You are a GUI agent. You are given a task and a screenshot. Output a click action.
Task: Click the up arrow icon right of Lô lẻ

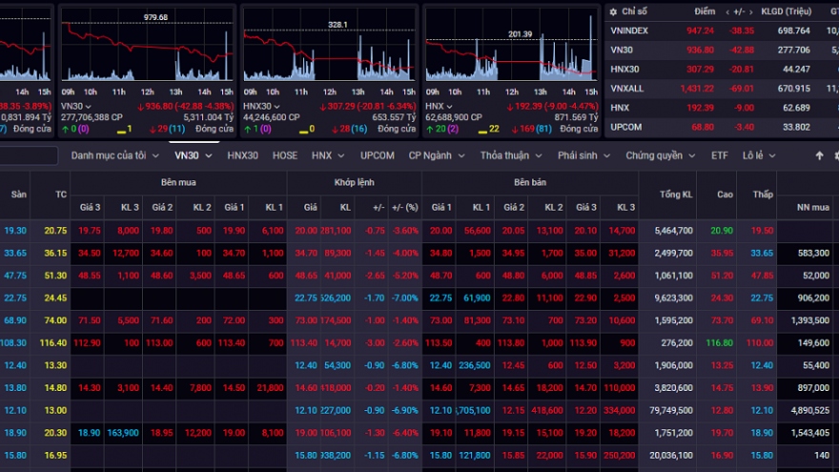click(x=819, y=155)
